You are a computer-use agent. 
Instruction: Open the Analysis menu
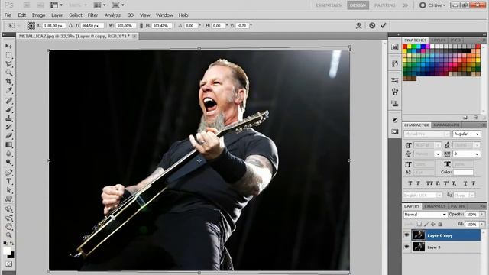click(x=112, y=15)
